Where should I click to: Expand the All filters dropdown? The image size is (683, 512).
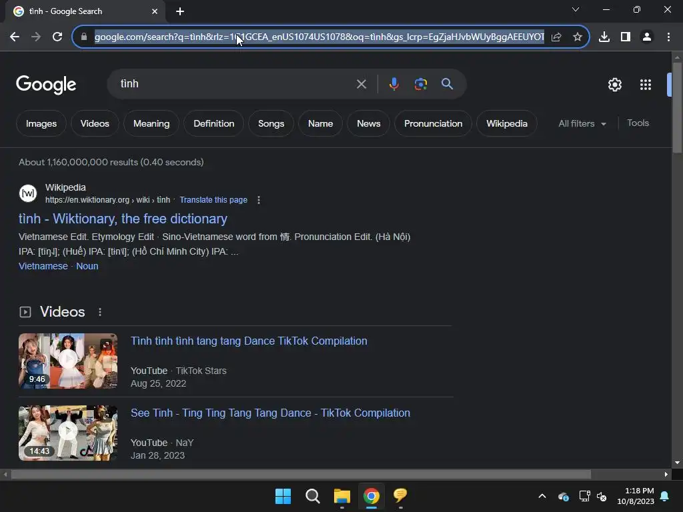(582, 123)
